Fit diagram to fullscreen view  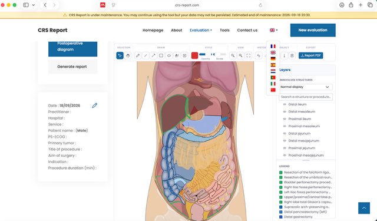pyautogui.click(x=248, y=55)
